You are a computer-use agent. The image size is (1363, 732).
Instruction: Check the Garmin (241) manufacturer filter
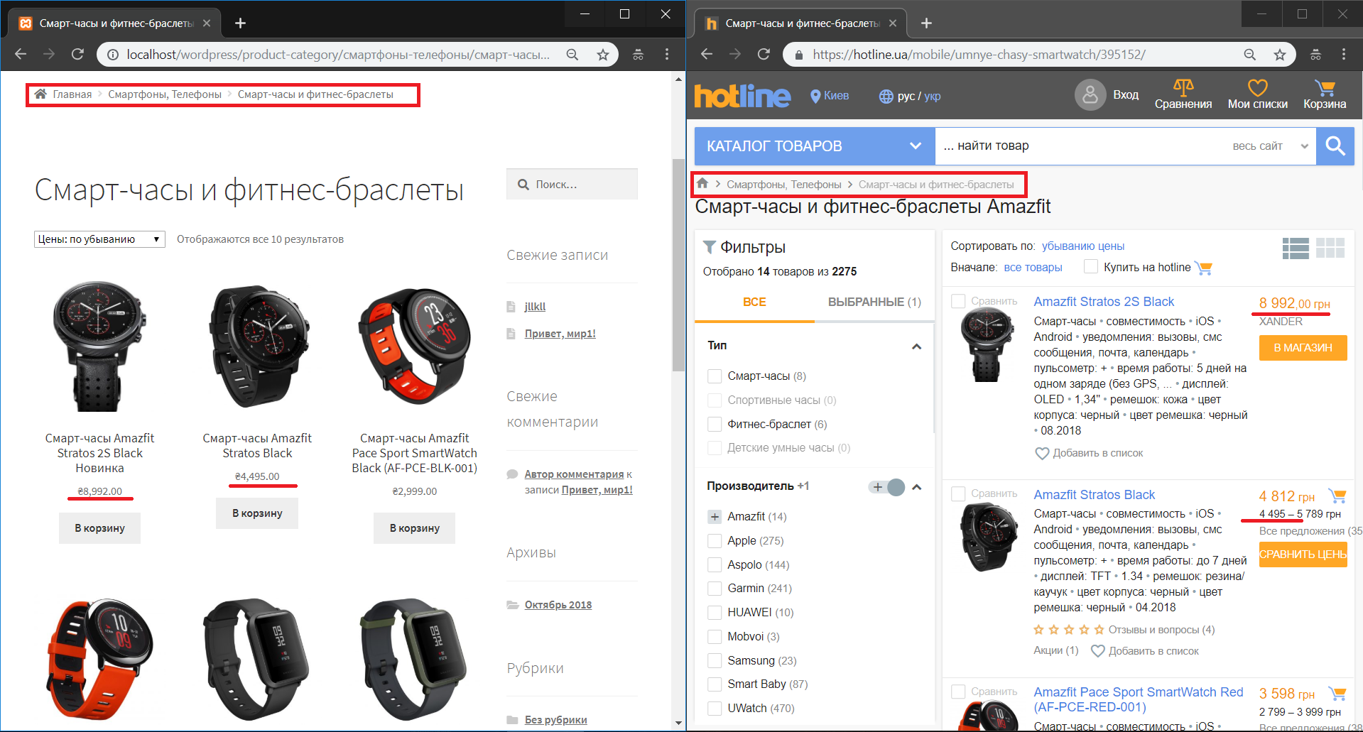[715, 589]
